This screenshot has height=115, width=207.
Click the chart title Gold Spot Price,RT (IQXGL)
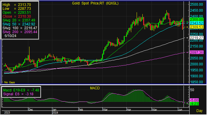(95, 3)
